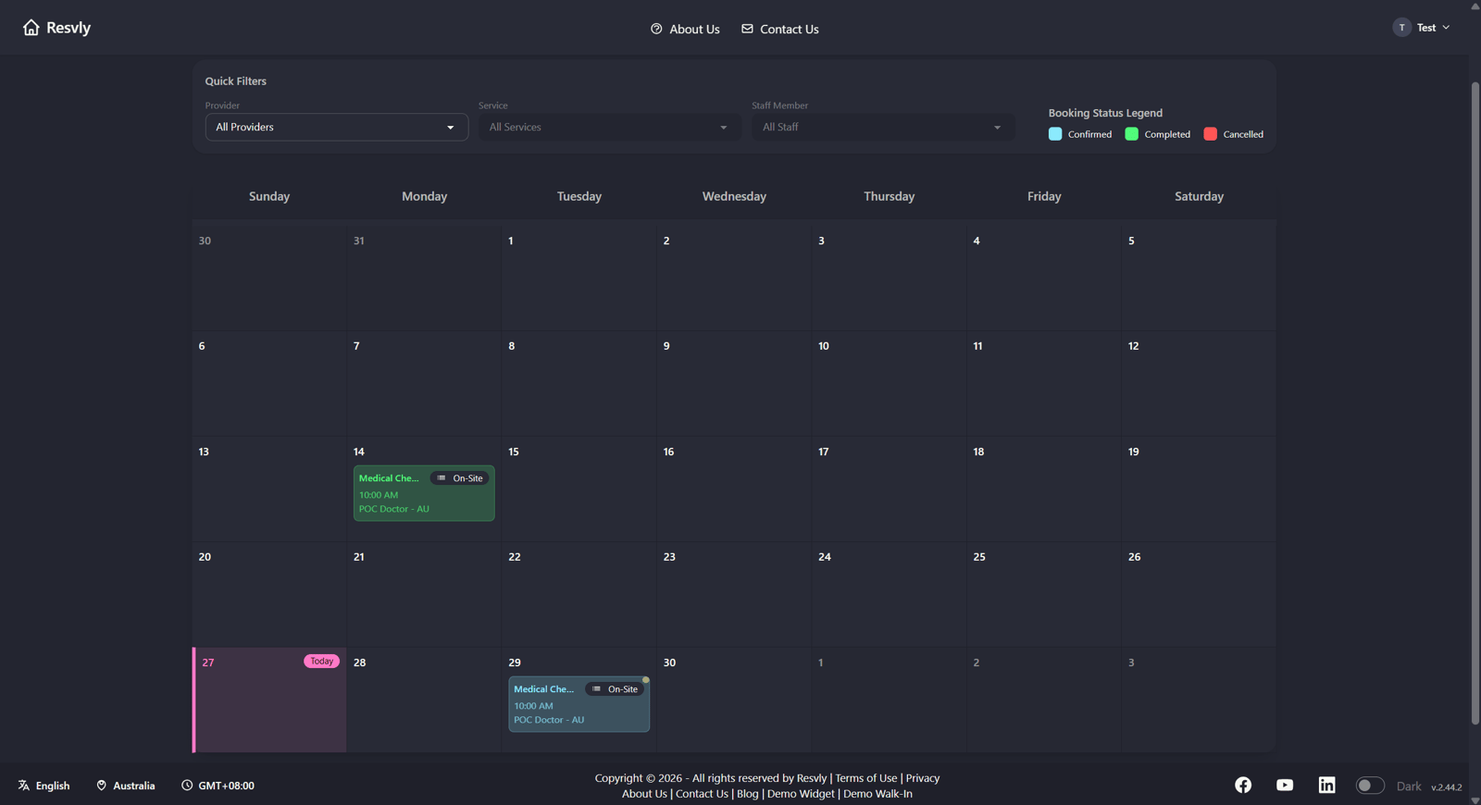Image resolution: width=1481 pixels, height=805 pixels.
Task: Click the Contact Us envelope icon
Action: [747, 29]
